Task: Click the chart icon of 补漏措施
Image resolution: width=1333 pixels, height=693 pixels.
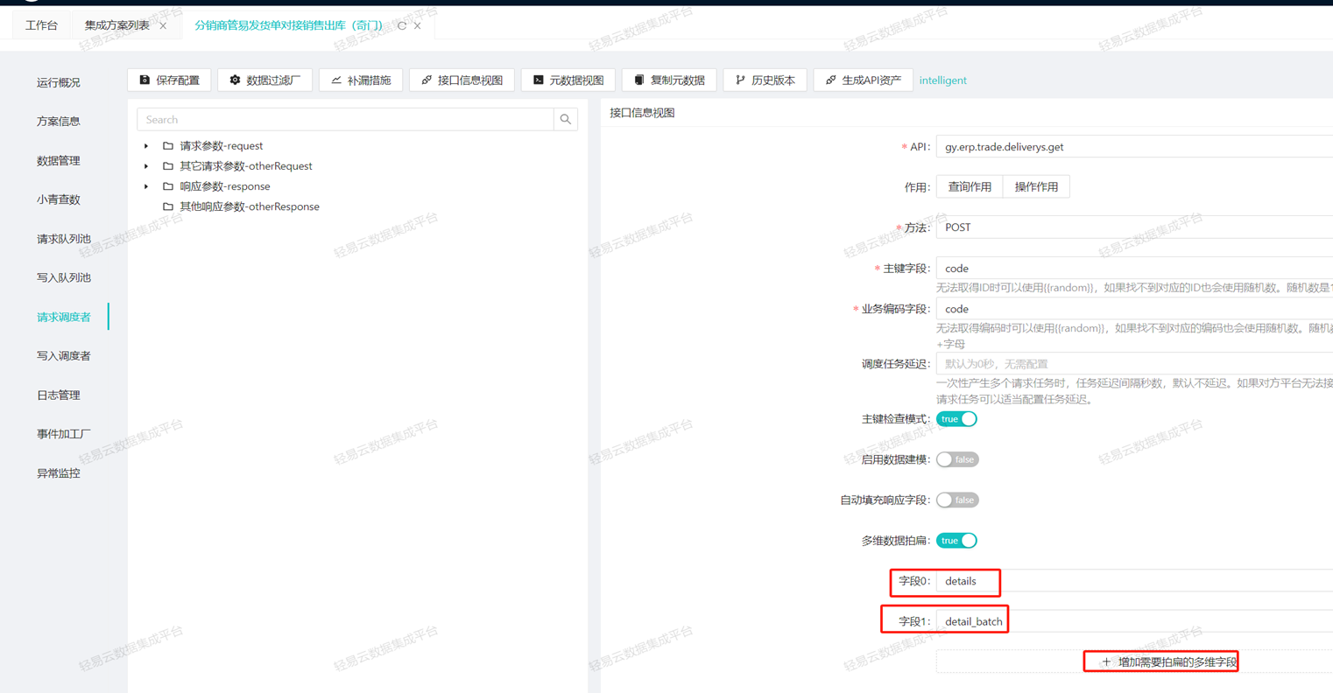Action: click(336, 80)
